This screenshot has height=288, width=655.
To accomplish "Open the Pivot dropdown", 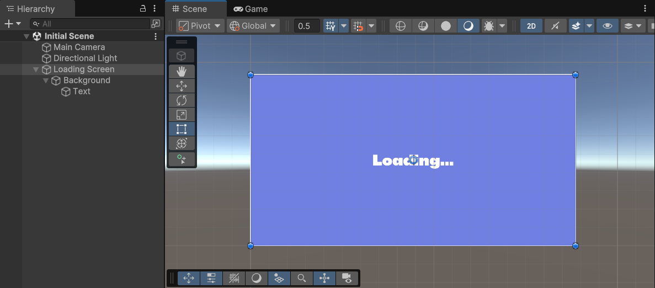I will [200, 26].
